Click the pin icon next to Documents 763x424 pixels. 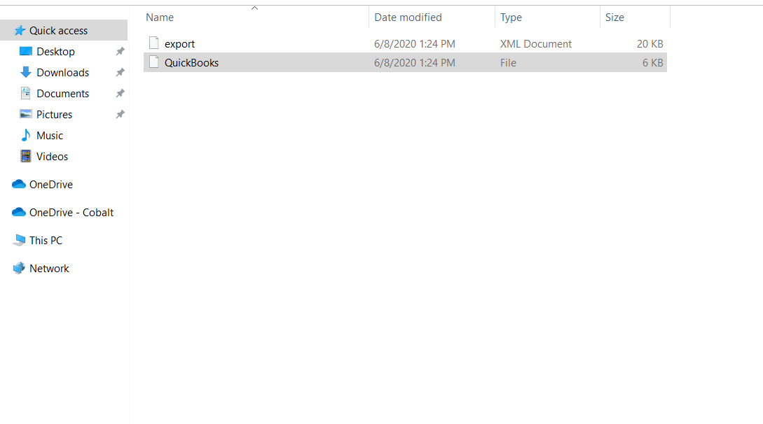(121, 93)
